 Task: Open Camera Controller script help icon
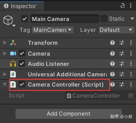click(112, 84)
